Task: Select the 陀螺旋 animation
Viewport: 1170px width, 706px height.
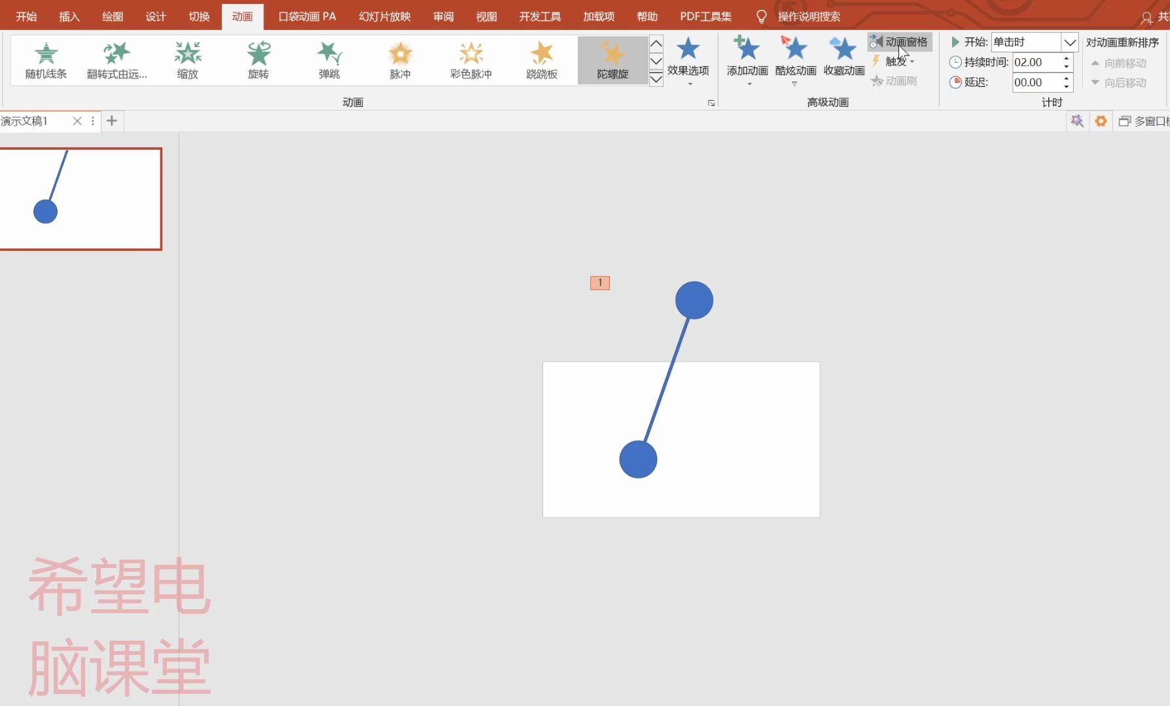Action: [612, 60]
